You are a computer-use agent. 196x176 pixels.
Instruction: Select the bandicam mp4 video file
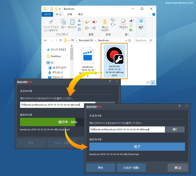pos(88,62)
